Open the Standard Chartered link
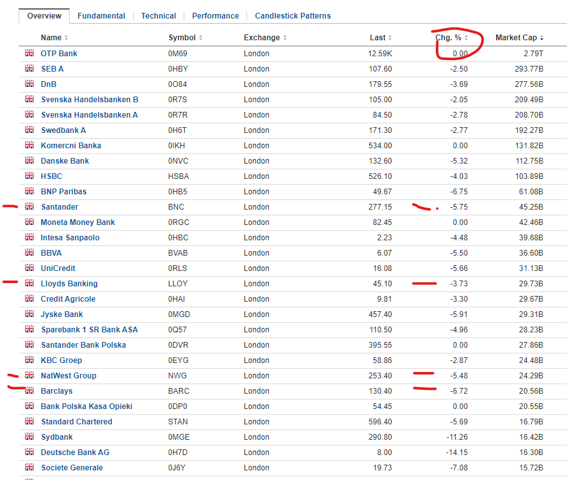The image size is (567, 480). pos(77,422)
